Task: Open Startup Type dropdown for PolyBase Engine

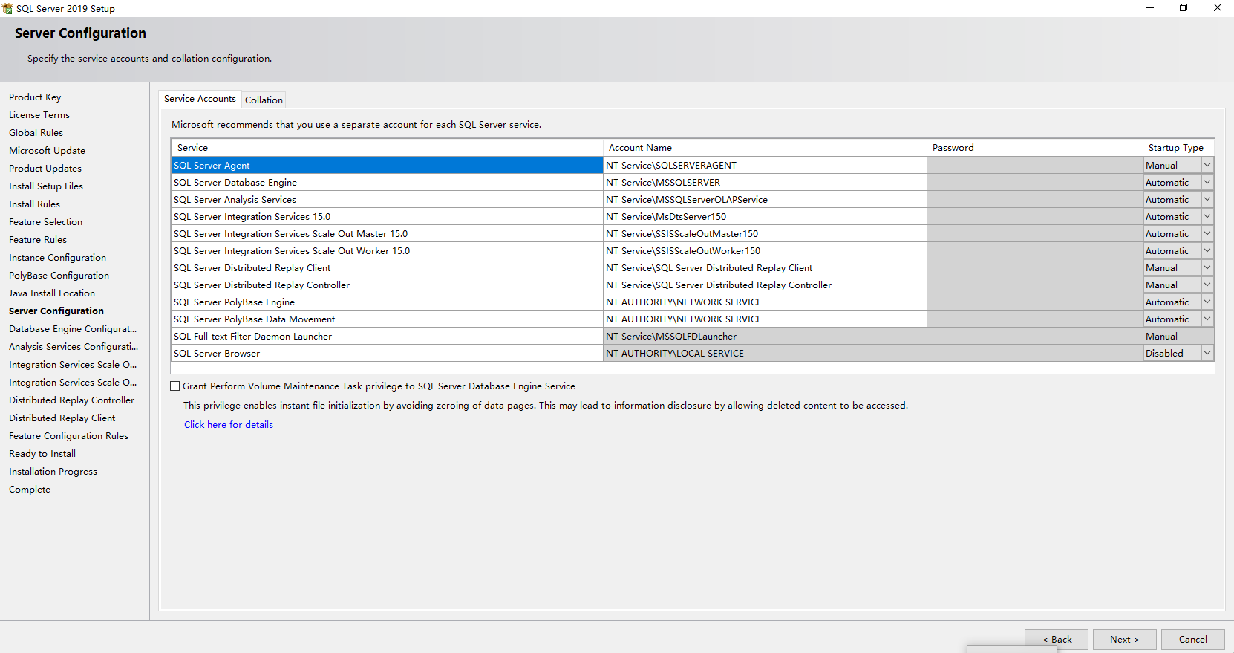Action: tap(1207, 302)
